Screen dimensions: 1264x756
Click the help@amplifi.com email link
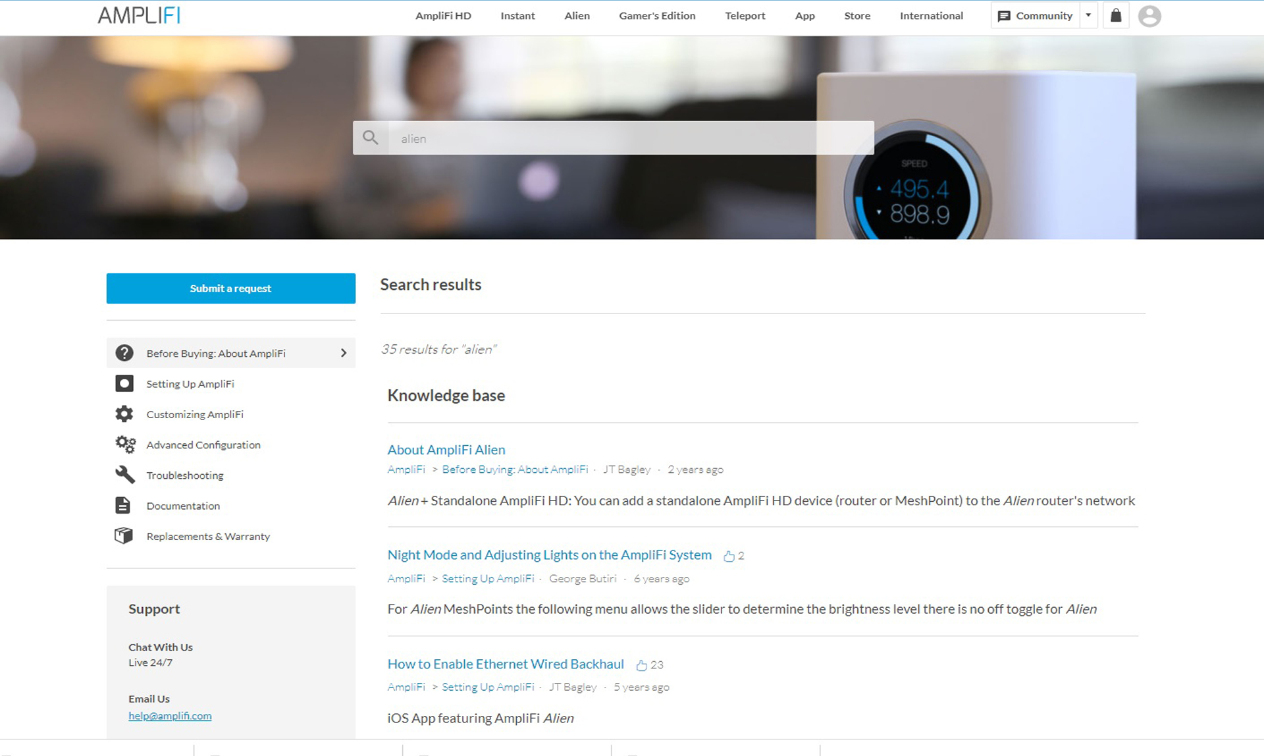[x=170, y=716]
